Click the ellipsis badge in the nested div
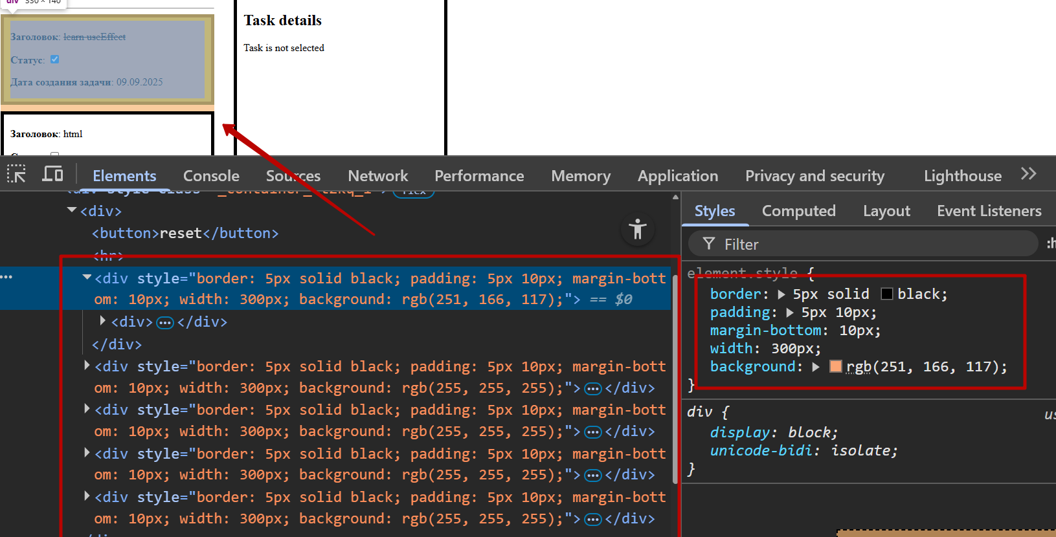The image size is (1056, 537). click(x=166, y=322)
